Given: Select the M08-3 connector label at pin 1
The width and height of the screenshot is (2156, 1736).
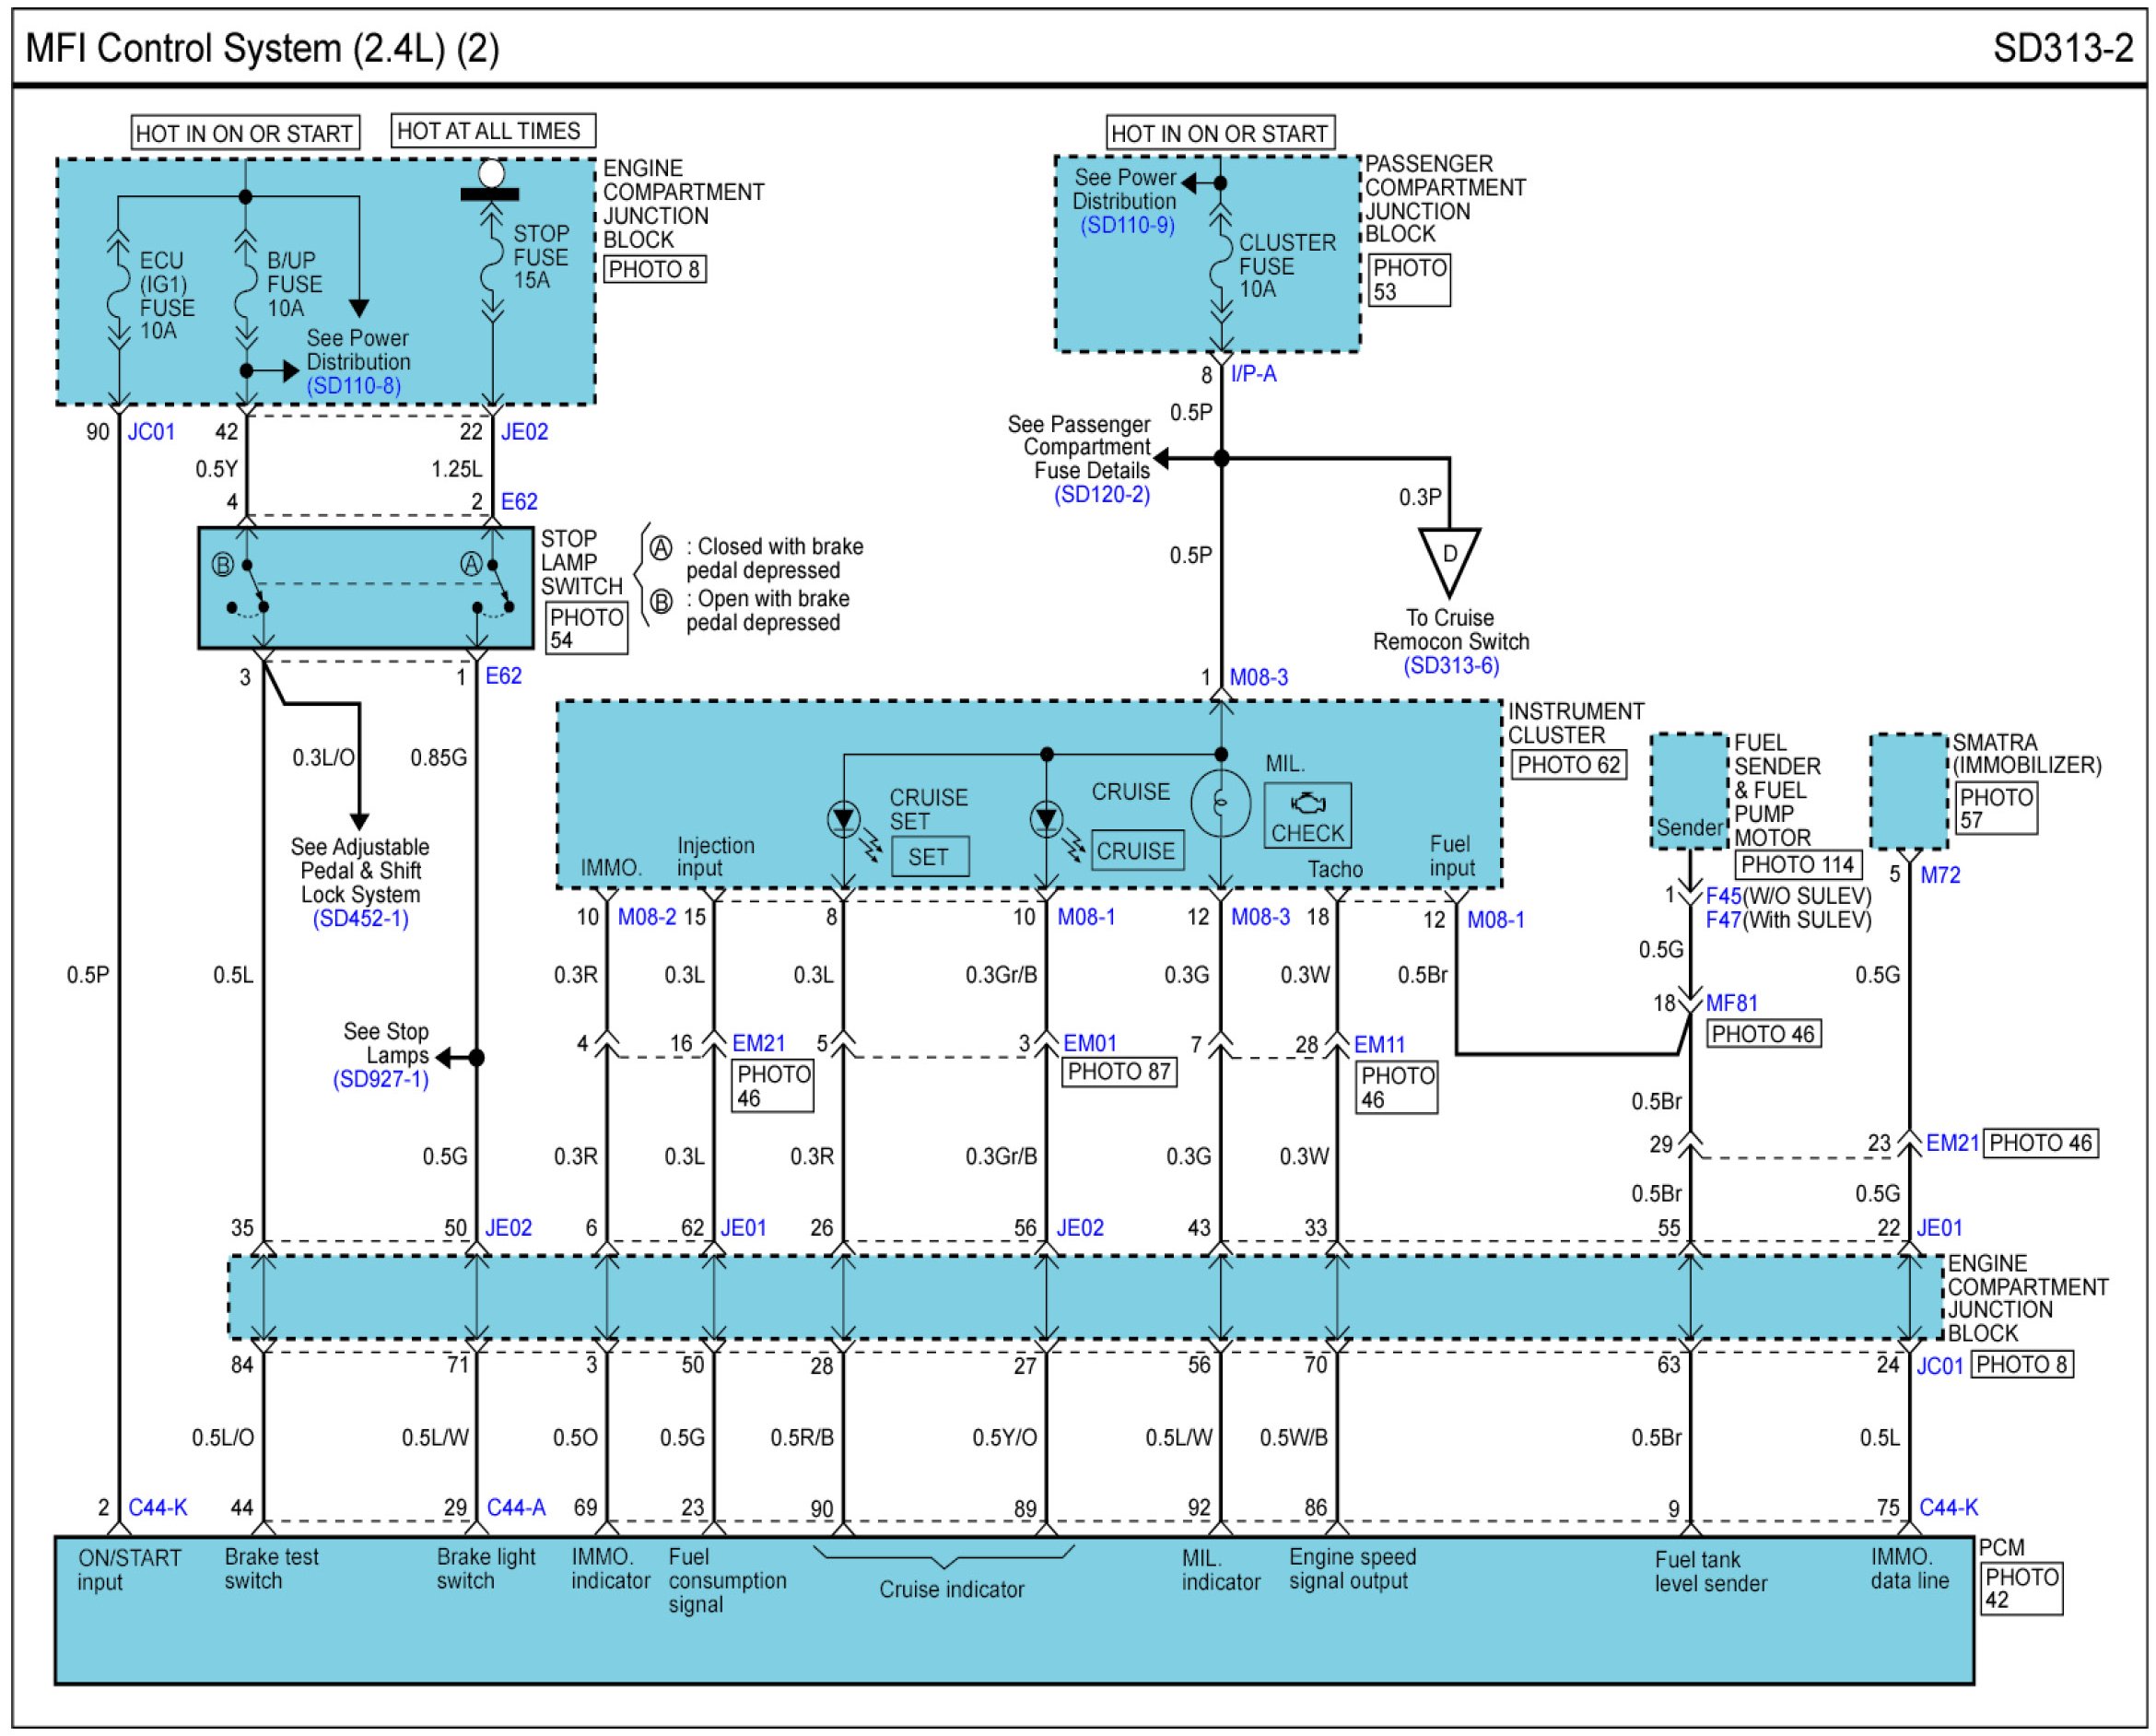Looking at the screenshot, I should [x=1258, y=677].
